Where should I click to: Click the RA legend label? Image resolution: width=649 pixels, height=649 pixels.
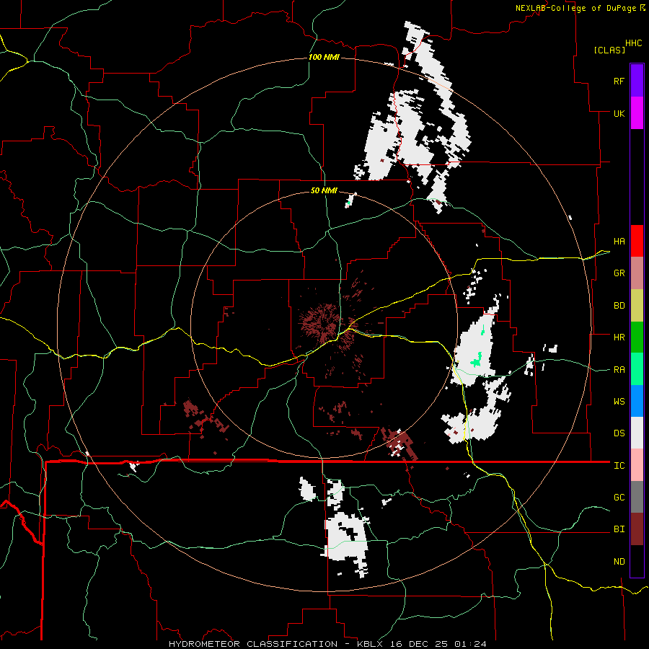click(619, 370)
